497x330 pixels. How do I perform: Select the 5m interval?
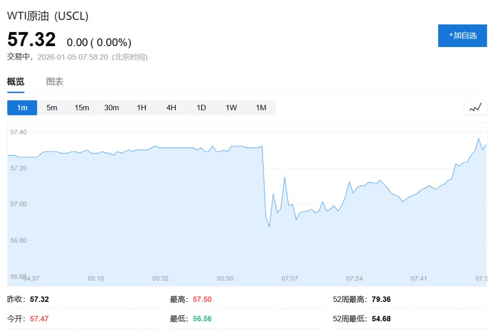[x=52, y=108]
